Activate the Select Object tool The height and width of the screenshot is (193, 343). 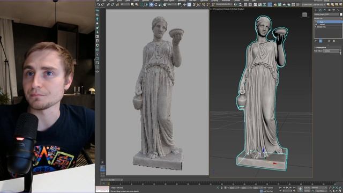click(132, 5)
